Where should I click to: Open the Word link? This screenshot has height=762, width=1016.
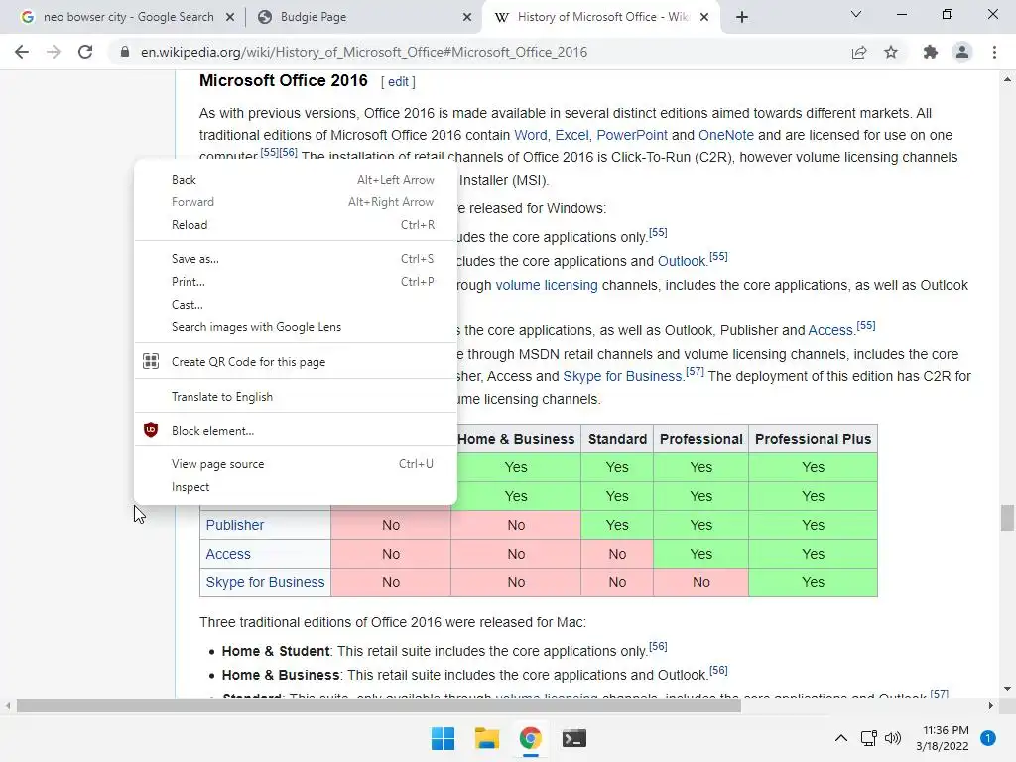pos(531,135)
